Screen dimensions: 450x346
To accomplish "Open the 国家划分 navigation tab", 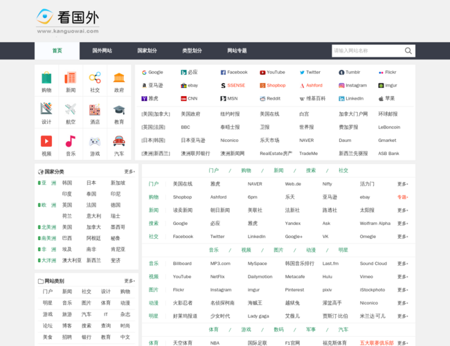I will pos(147,51).
